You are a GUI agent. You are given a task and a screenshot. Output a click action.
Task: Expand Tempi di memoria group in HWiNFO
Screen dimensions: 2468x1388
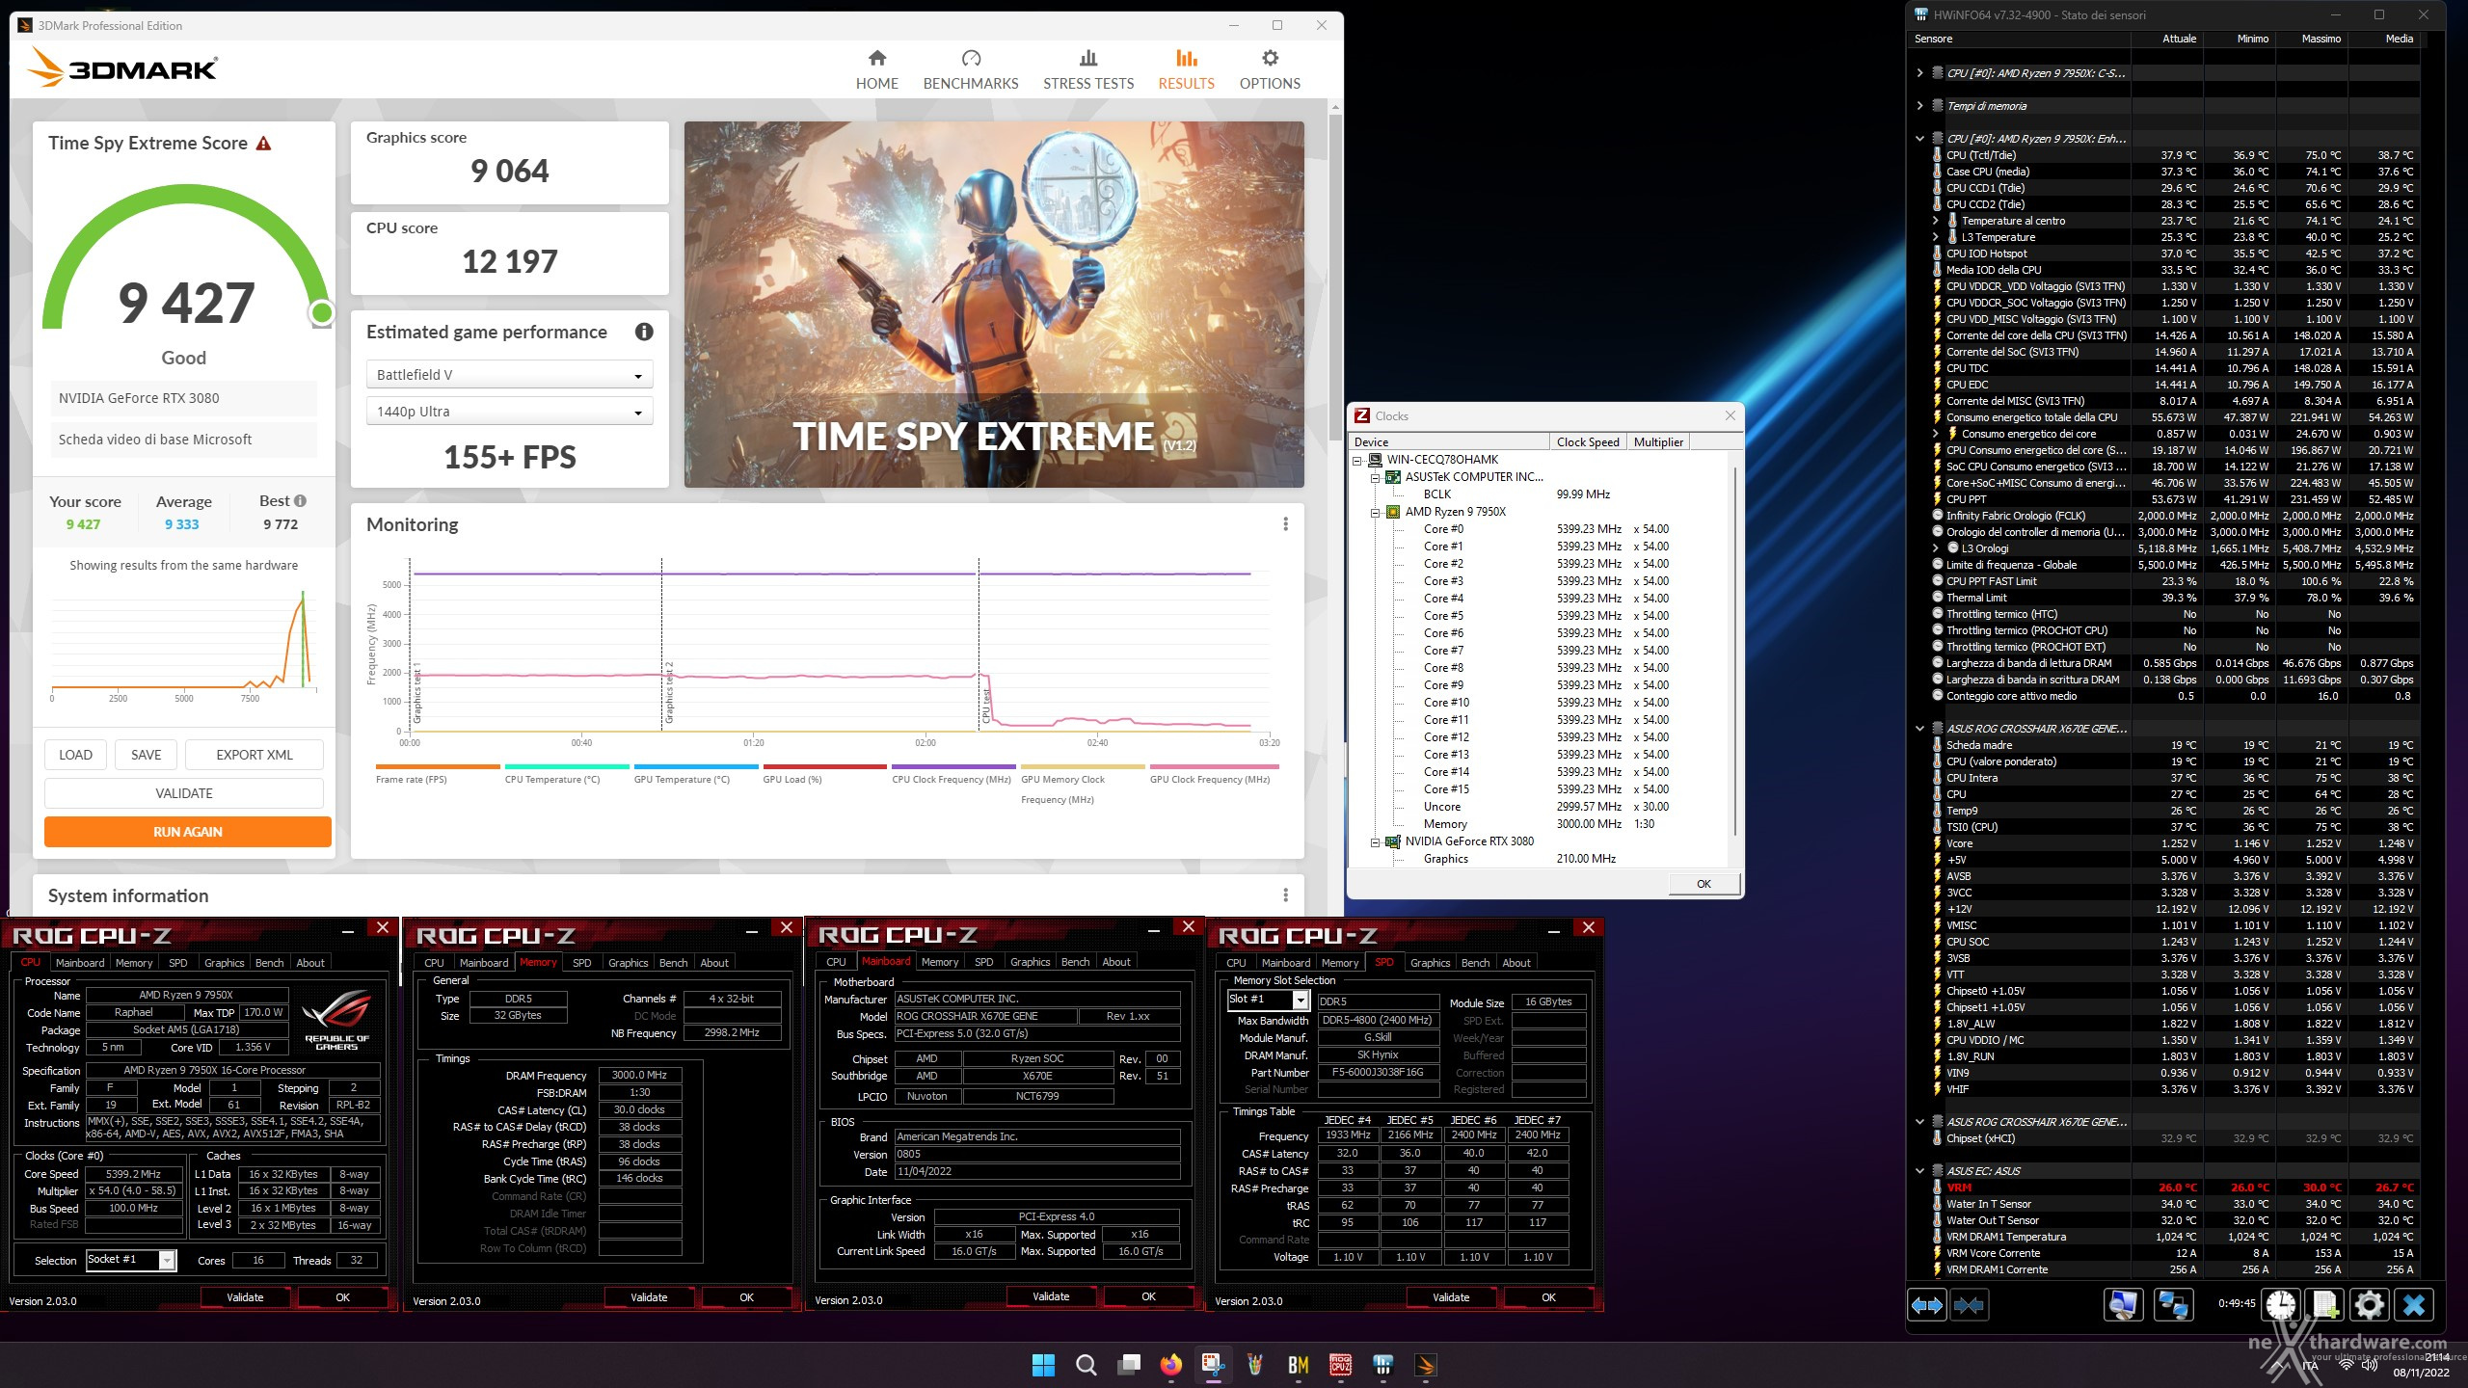point(1919,106)
